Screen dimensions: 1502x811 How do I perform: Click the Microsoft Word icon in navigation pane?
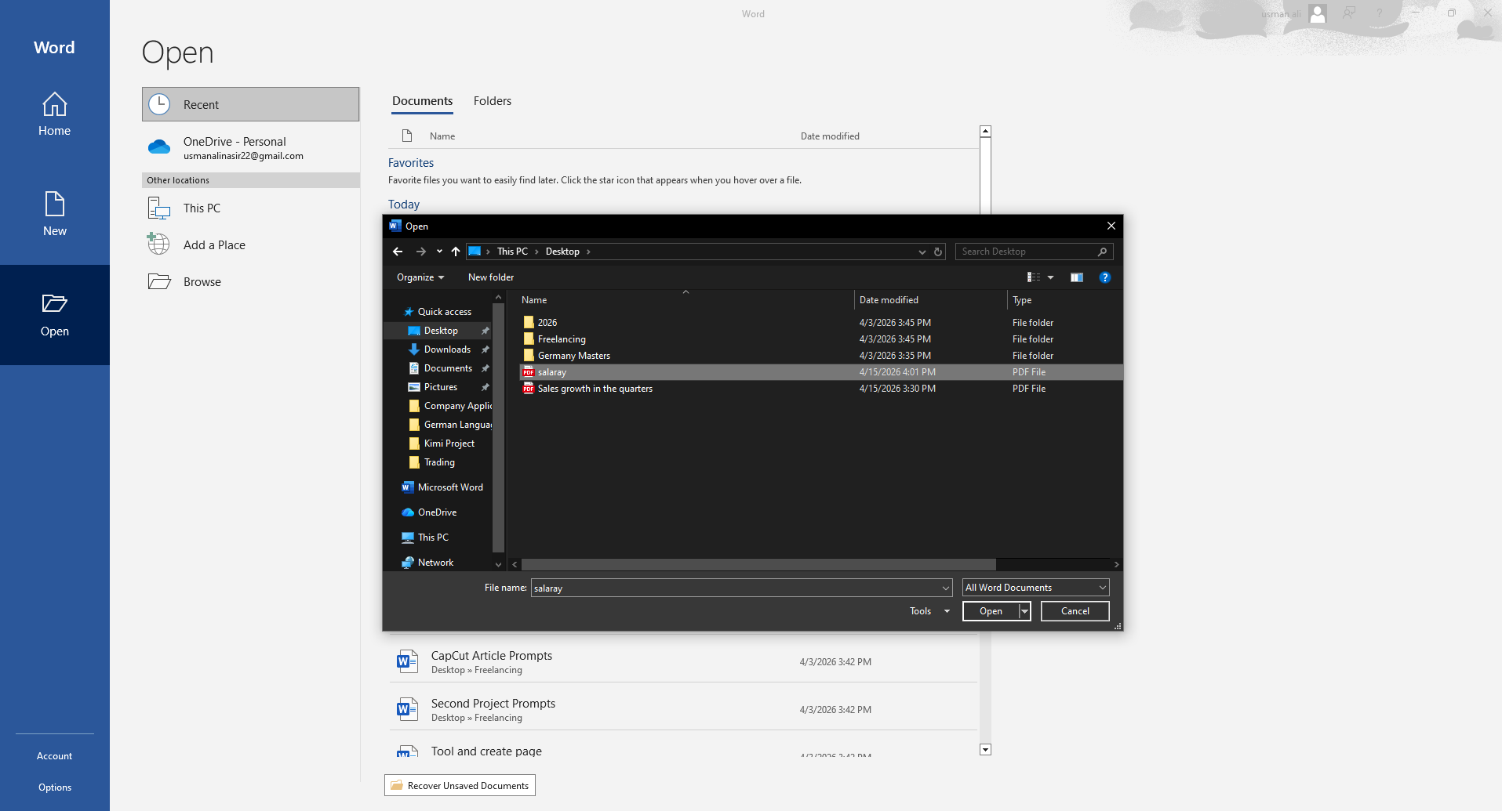pyautogui.click(x=407, y=487)
